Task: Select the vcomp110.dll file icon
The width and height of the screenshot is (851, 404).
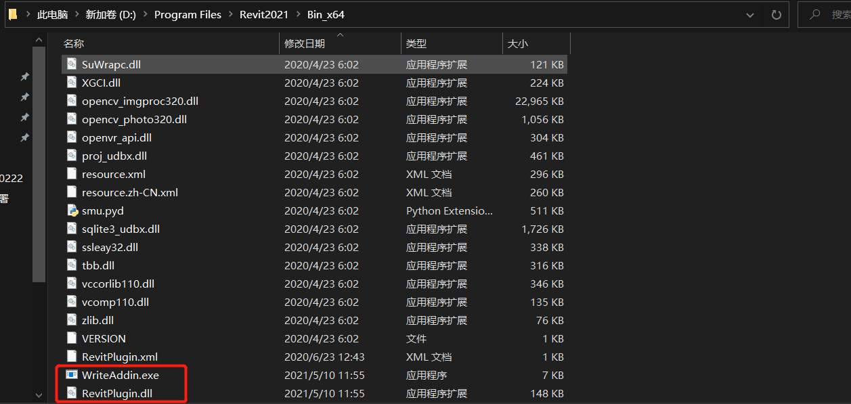Action: [72, 302]
